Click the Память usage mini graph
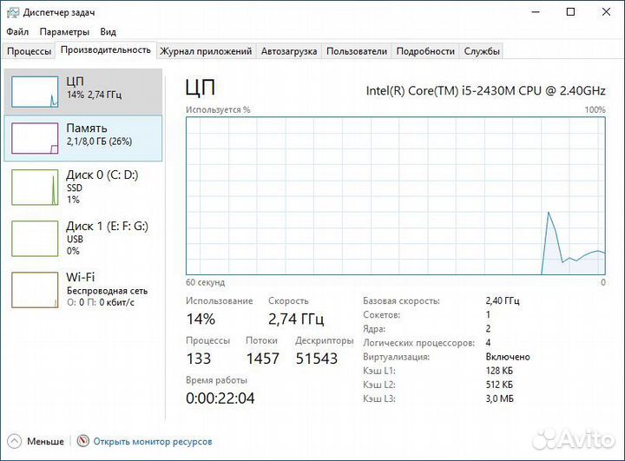 [35, 138]
